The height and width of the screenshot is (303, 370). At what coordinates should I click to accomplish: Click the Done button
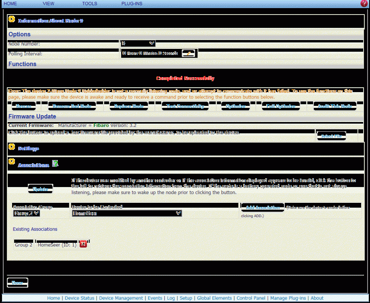(x=17, y=283)
